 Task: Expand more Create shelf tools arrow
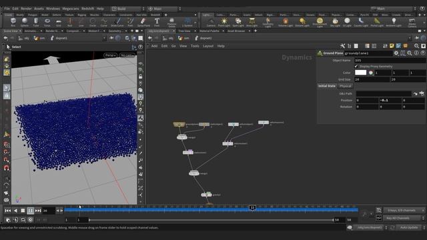click(195, 22)
